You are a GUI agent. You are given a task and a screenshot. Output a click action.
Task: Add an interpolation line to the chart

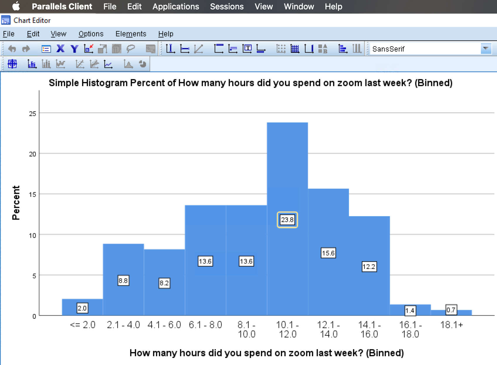coord(108,64)
